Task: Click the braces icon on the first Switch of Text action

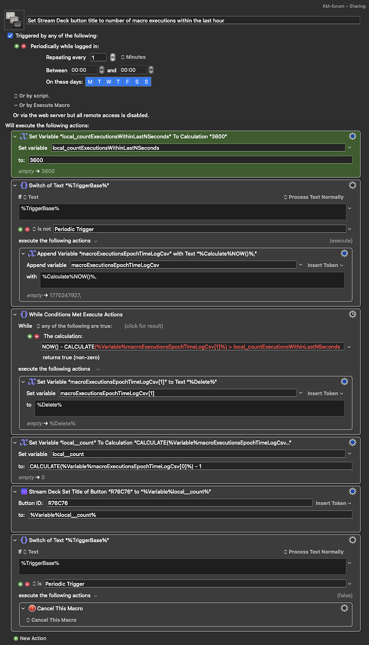Action: [x=23, y=185]
